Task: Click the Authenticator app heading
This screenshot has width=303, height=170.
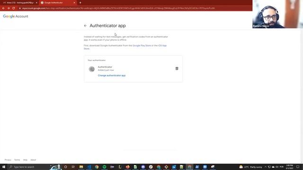Action: point(107,25)
